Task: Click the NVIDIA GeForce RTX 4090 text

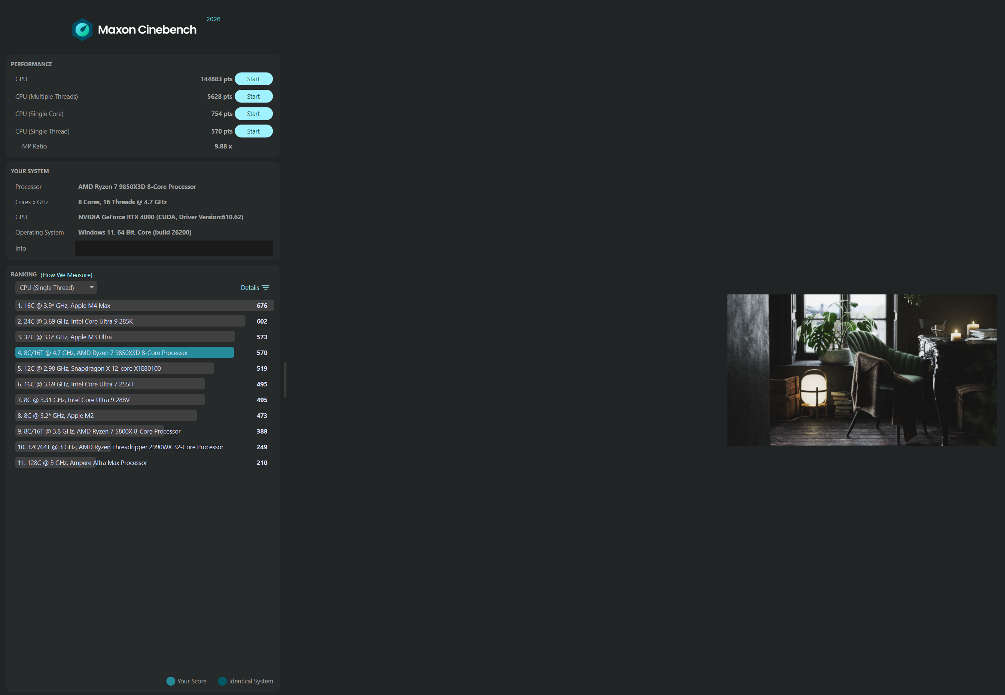Action: [x=161, y=217]
